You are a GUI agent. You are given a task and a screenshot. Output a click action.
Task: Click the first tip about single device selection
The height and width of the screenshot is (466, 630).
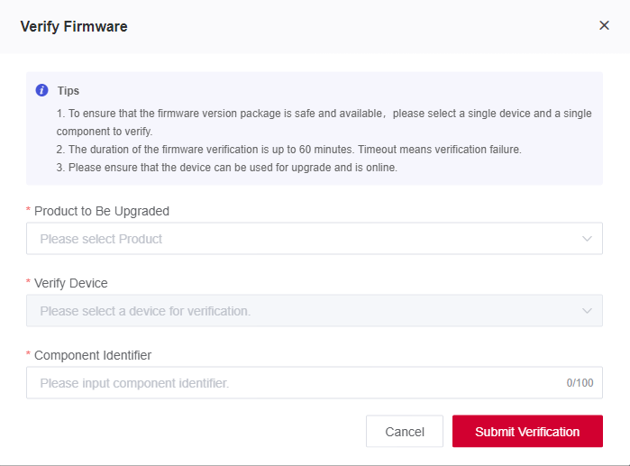324,122
